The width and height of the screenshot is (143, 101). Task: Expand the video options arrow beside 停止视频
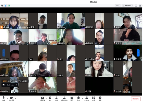pyautogui.click(x=15, y=99)
